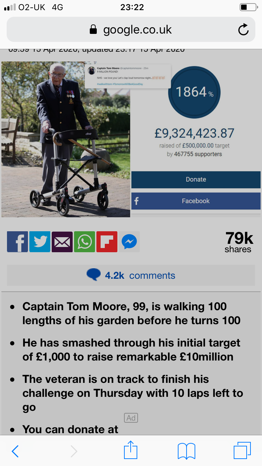Share article via Flipboard icon
This screenshot has height=466, width=262.
[x=107, y=241]
